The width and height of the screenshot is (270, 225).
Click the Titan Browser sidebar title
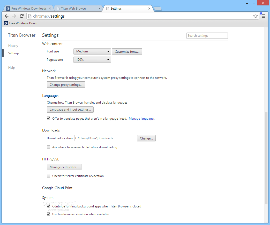coord(22,35)
